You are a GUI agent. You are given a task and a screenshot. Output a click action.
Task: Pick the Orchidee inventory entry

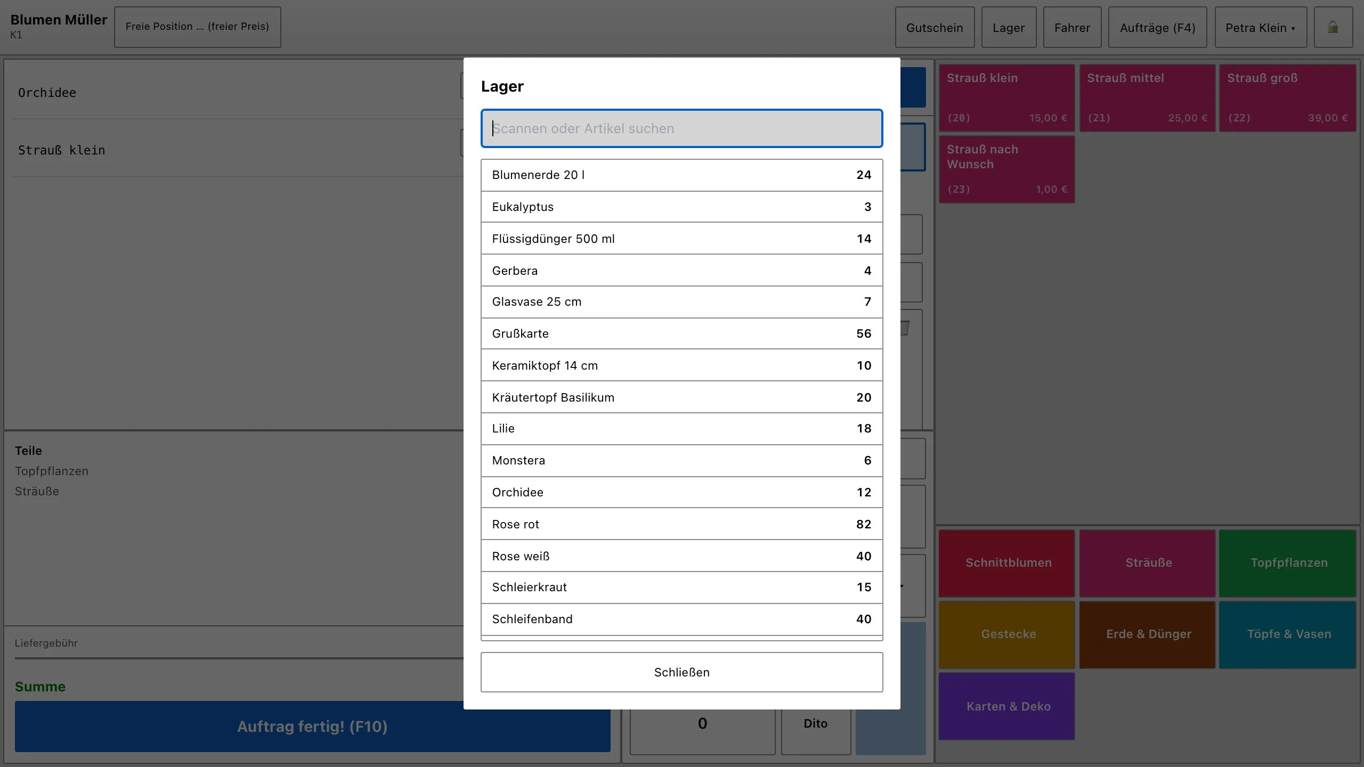pos(681,492)
